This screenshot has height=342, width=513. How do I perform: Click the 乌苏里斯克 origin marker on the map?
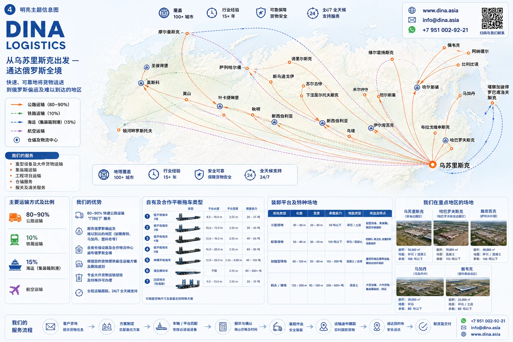point(433,164)
